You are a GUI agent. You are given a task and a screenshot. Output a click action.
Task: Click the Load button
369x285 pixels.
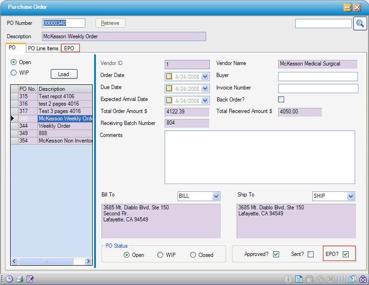[x=64, y=74]
